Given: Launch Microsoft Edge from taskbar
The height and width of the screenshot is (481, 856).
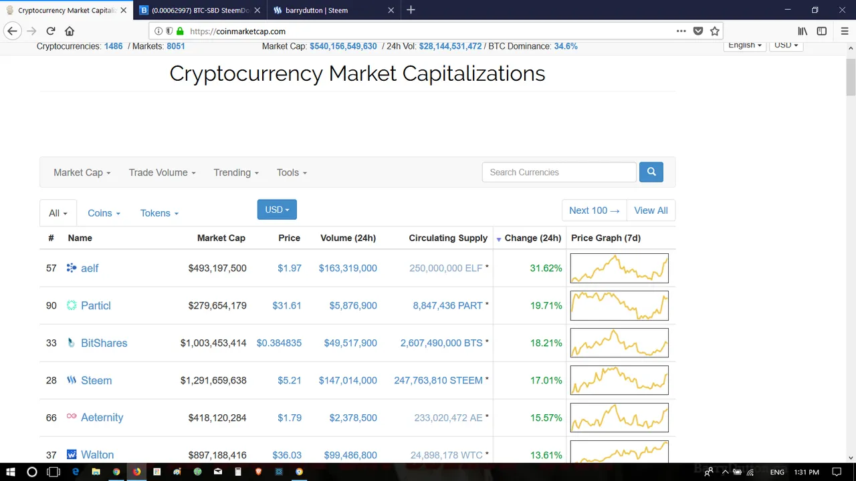Looking at the screenshot, I should click(x=76, y=472).
